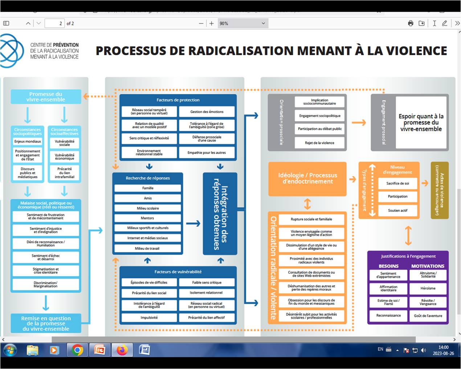This screenshot has width=461, height=369.
Task: Click the volume speaker tray icon
Action: pyautogui.click(x=423, y=350)
